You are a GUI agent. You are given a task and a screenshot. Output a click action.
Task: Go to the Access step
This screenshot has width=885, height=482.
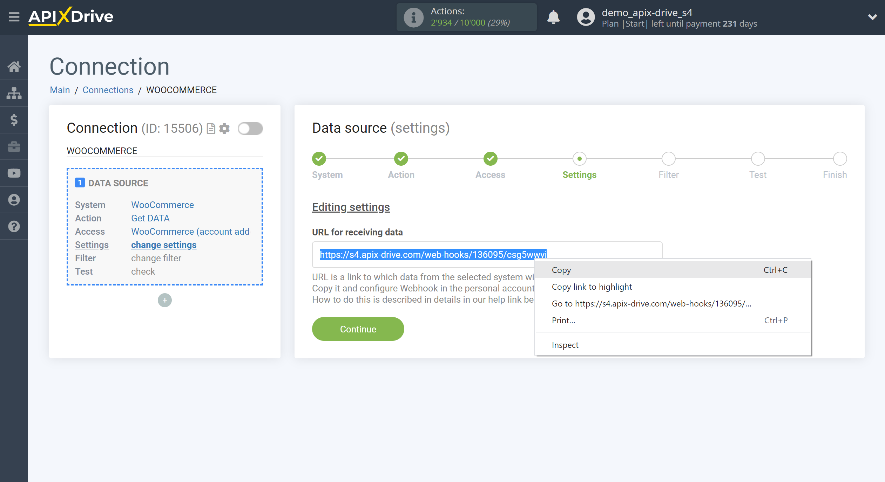pyautogui.click(x=491, y=159)
